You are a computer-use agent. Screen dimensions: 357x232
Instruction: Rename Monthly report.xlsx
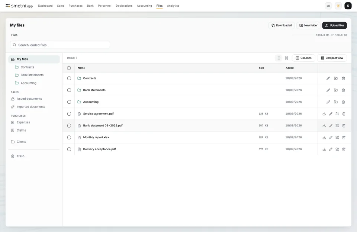point(331,138)
